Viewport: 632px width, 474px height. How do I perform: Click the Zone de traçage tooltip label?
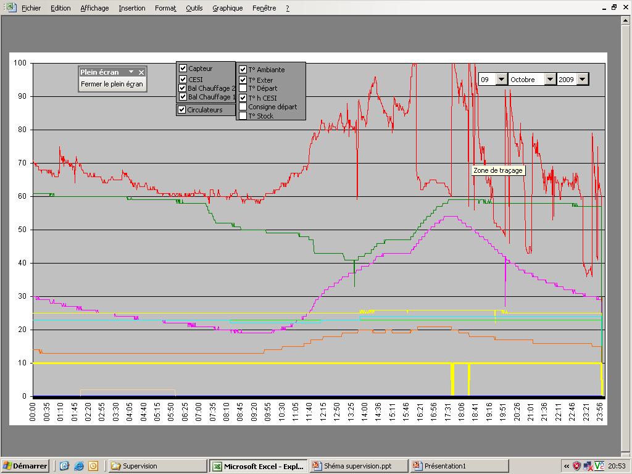pos(498,170)
